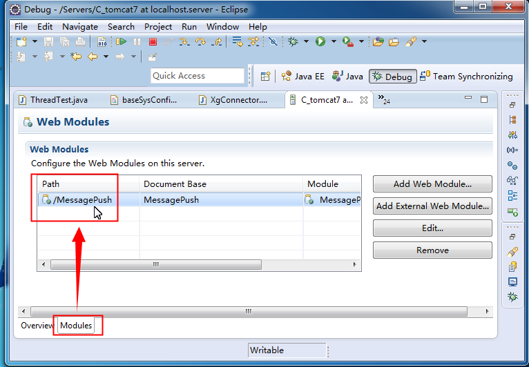Viewport: 529px width, 367px height.
Task: Select the /MessagePush path row
Action: [x=199, y=200]
